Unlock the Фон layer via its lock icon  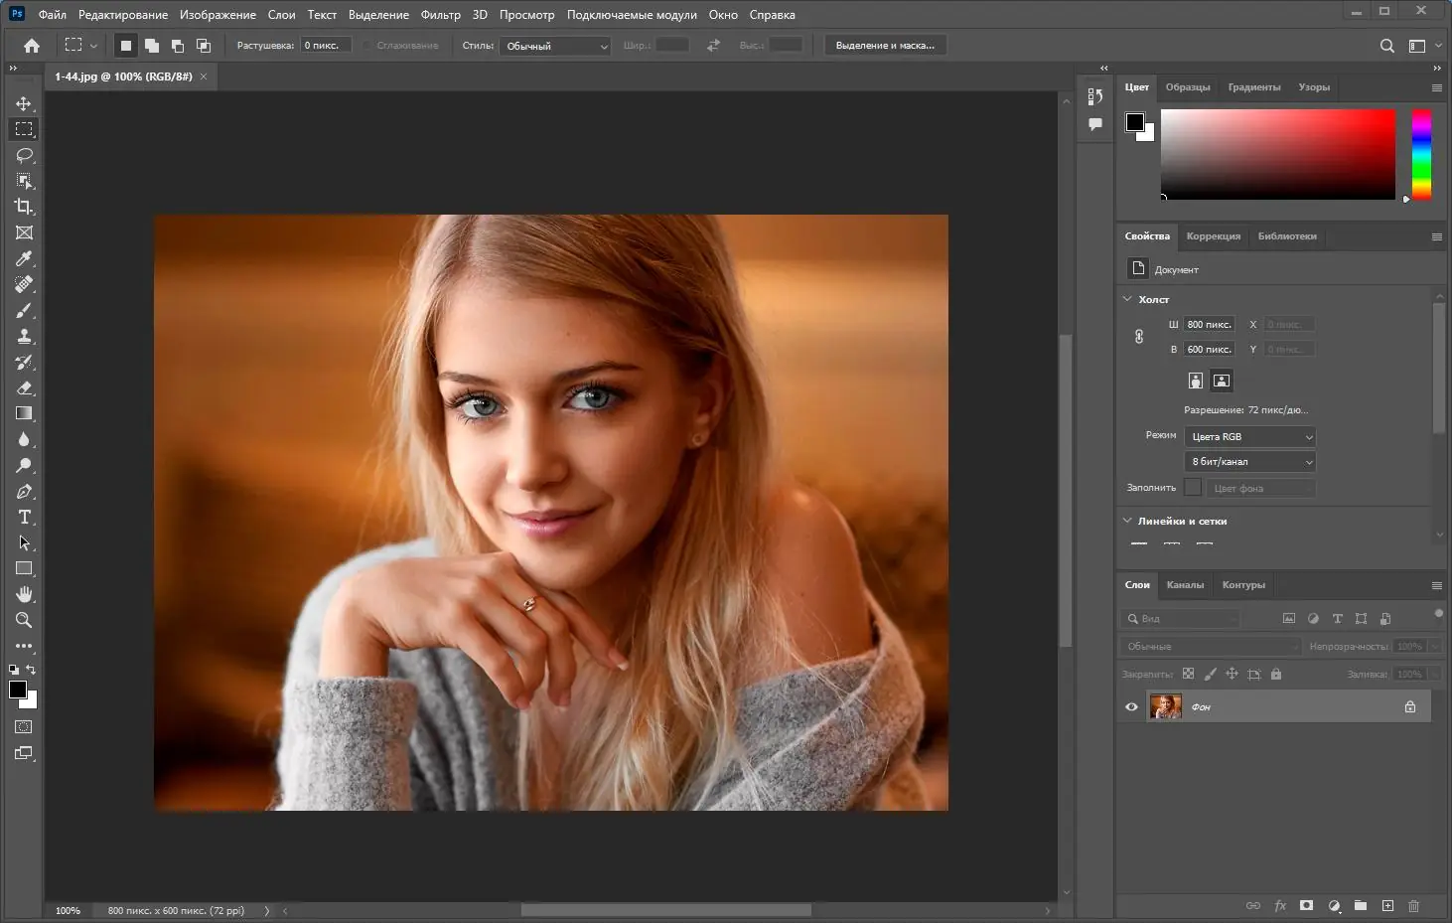click(1411, 706)
